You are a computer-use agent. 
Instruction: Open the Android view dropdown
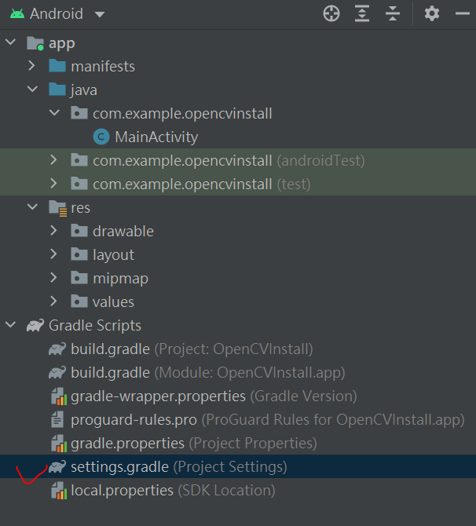pos(100,14)
